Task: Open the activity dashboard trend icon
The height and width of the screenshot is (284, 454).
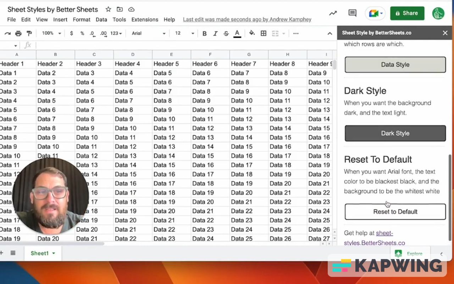Action: [x=333, y=13]
